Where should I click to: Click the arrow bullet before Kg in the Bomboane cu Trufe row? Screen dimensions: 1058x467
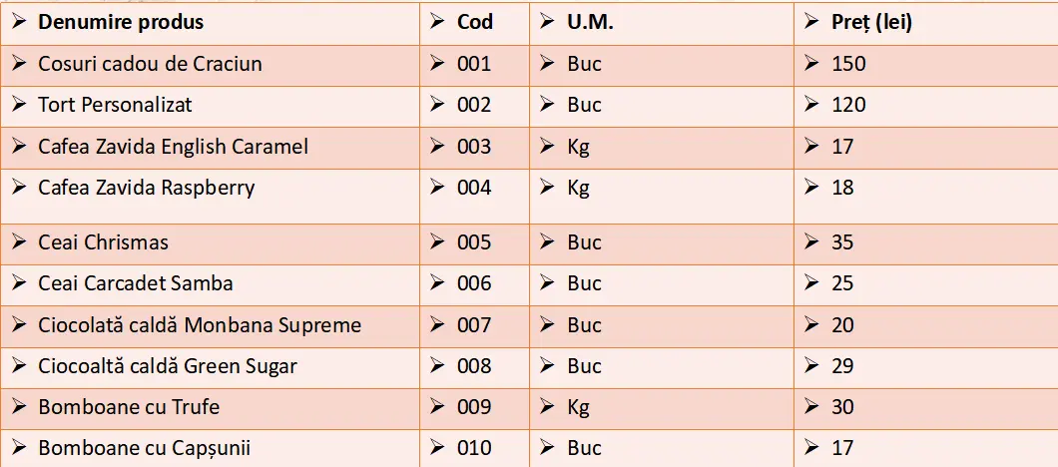point(547,407)
